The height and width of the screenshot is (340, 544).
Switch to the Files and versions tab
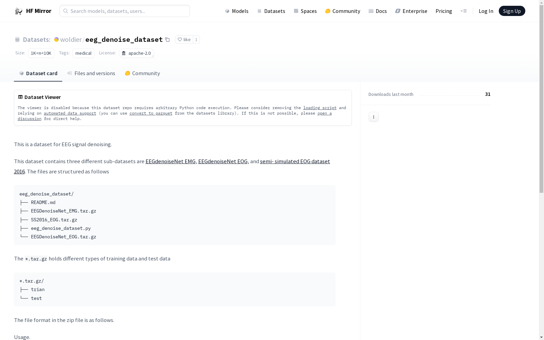click(x=91, y=73)
